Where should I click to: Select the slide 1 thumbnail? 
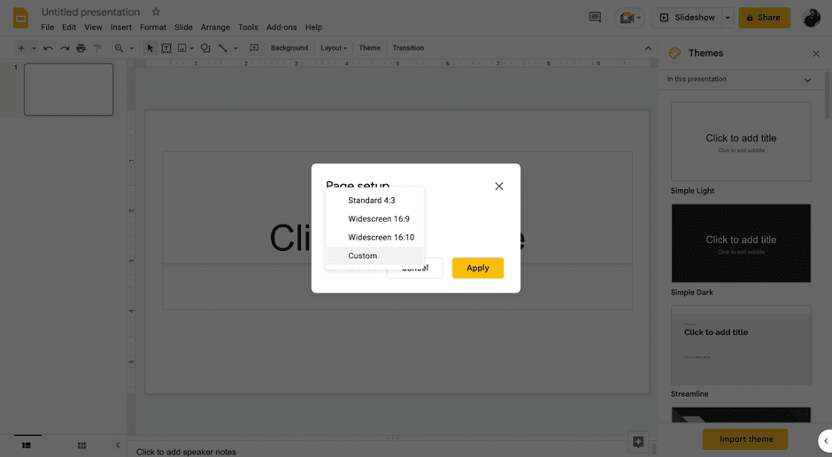click(68, 89)
